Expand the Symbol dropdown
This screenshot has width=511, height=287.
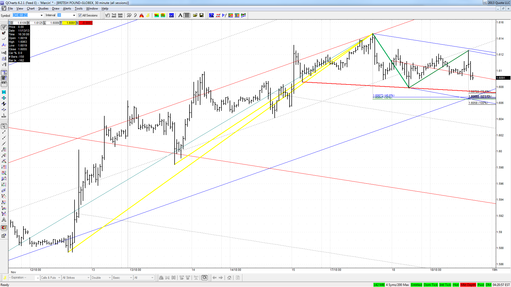pyautogui.click(x=42, y=15)
